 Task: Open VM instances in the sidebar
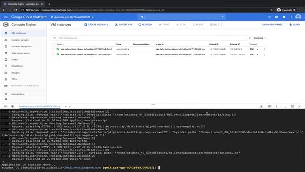tap(23, 33)
